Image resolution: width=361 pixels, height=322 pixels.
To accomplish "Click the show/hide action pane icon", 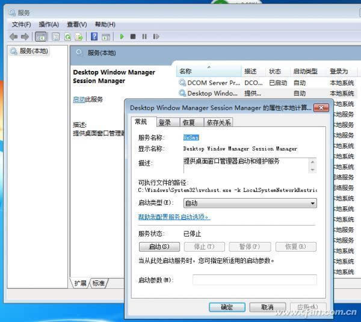I will click(x=106, y=37).
